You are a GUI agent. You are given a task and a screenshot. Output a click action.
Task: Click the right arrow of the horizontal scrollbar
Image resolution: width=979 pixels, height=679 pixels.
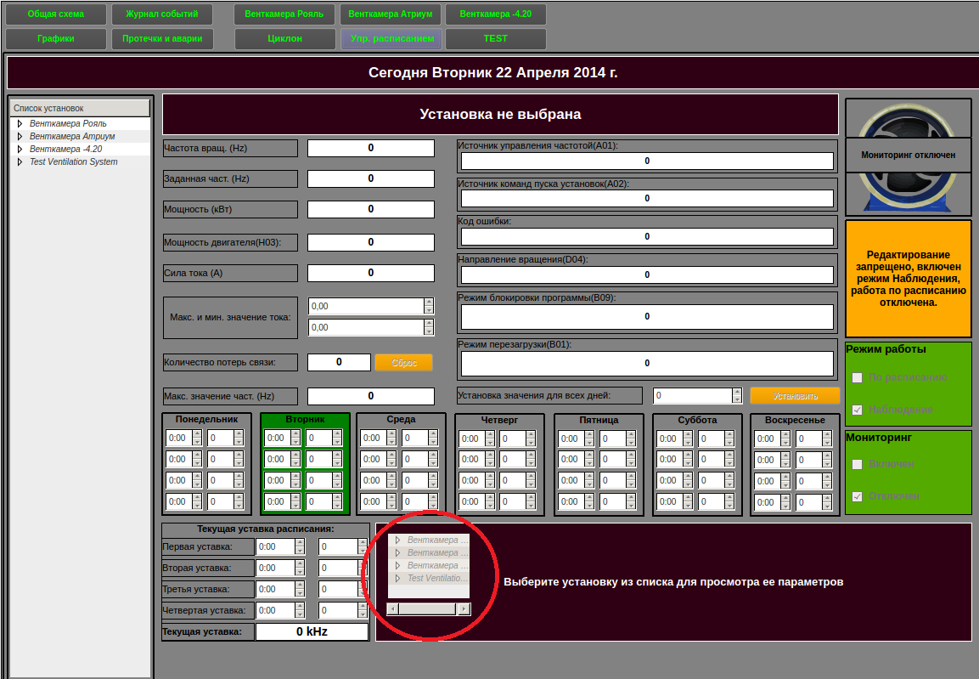click(464, 608)
